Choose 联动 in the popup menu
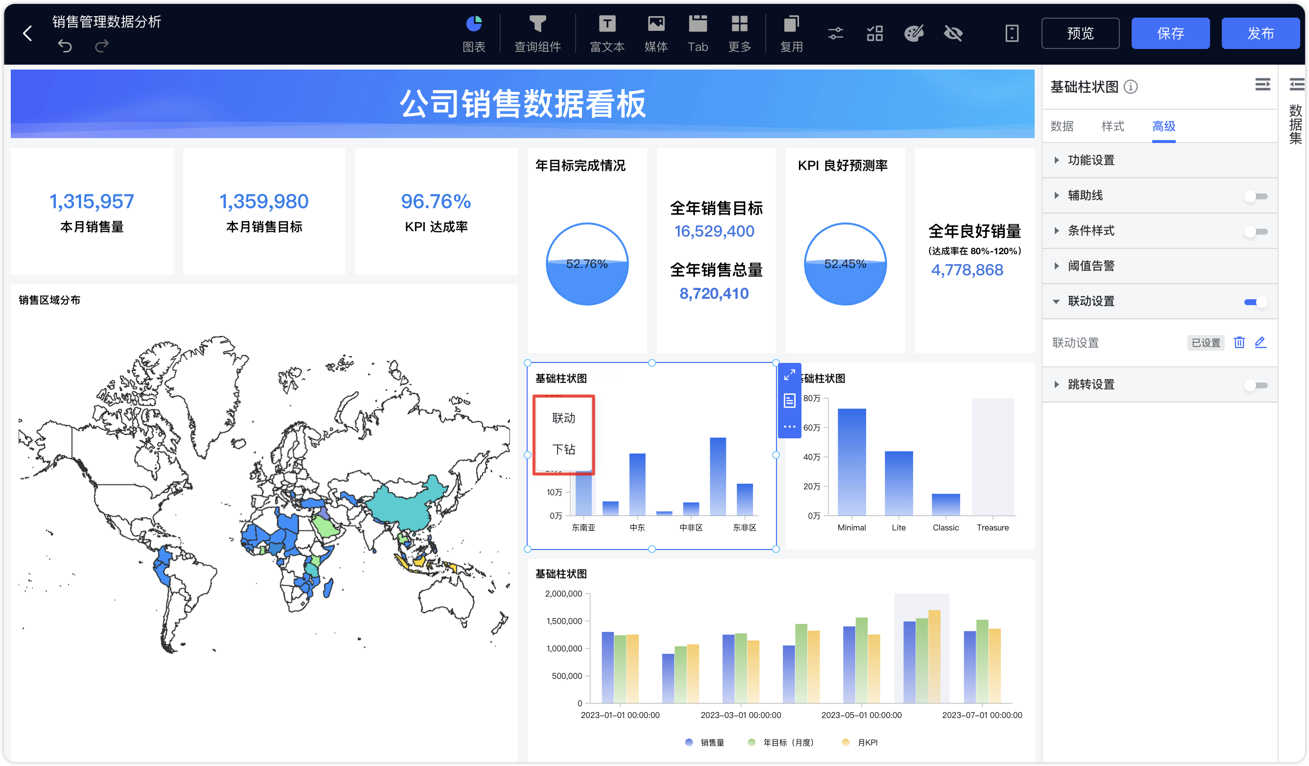 coord(563,418)
